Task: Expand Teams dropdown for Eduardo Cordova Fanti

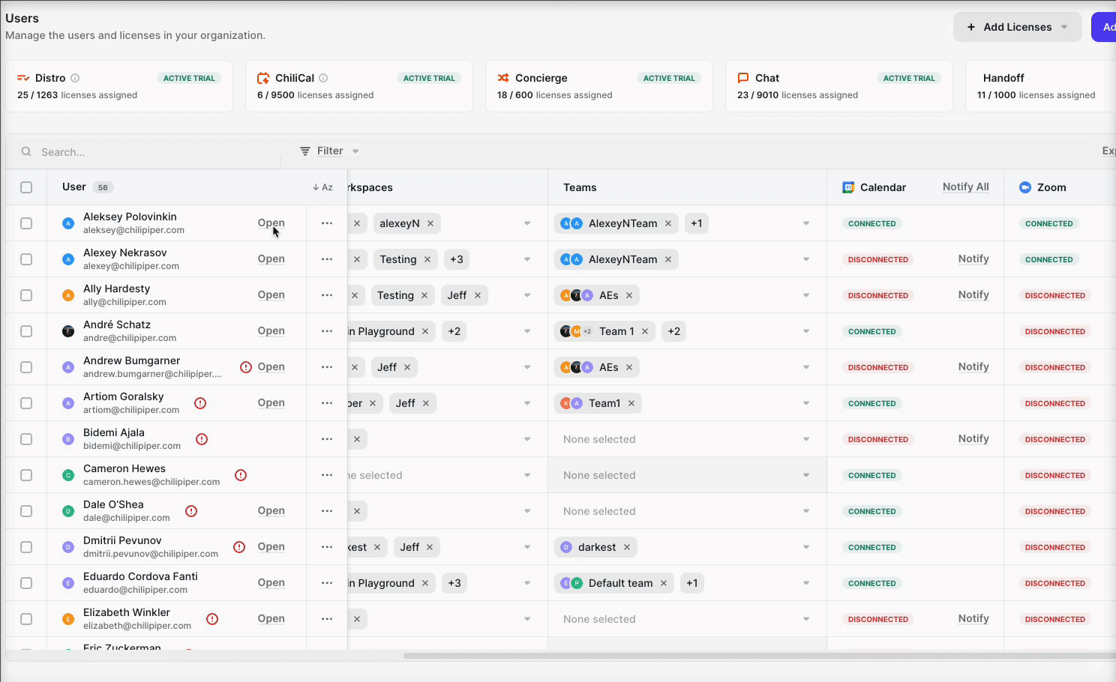Action: pyautogui.click(x=806, y=583)
